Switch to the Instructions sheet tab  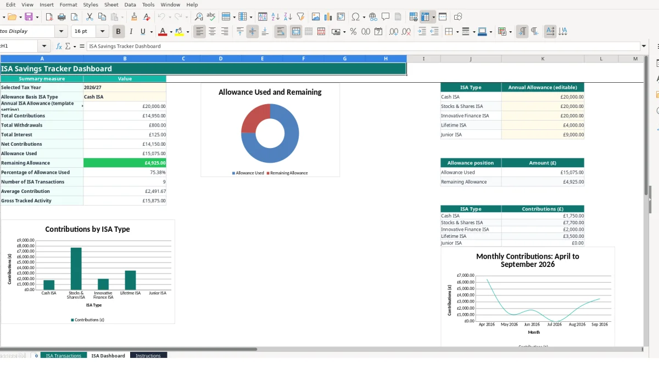pyautogui.click(x=148, y=356)
